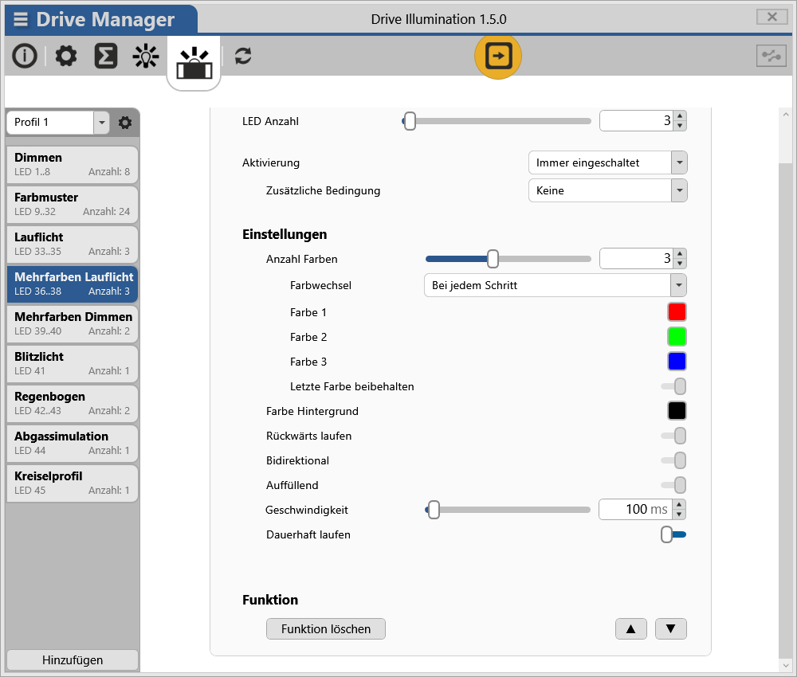The width and height of the screenshot is (797, 677).
Task: Expand the Farbwechsel dropdown
Action: (x=554, y=285)
